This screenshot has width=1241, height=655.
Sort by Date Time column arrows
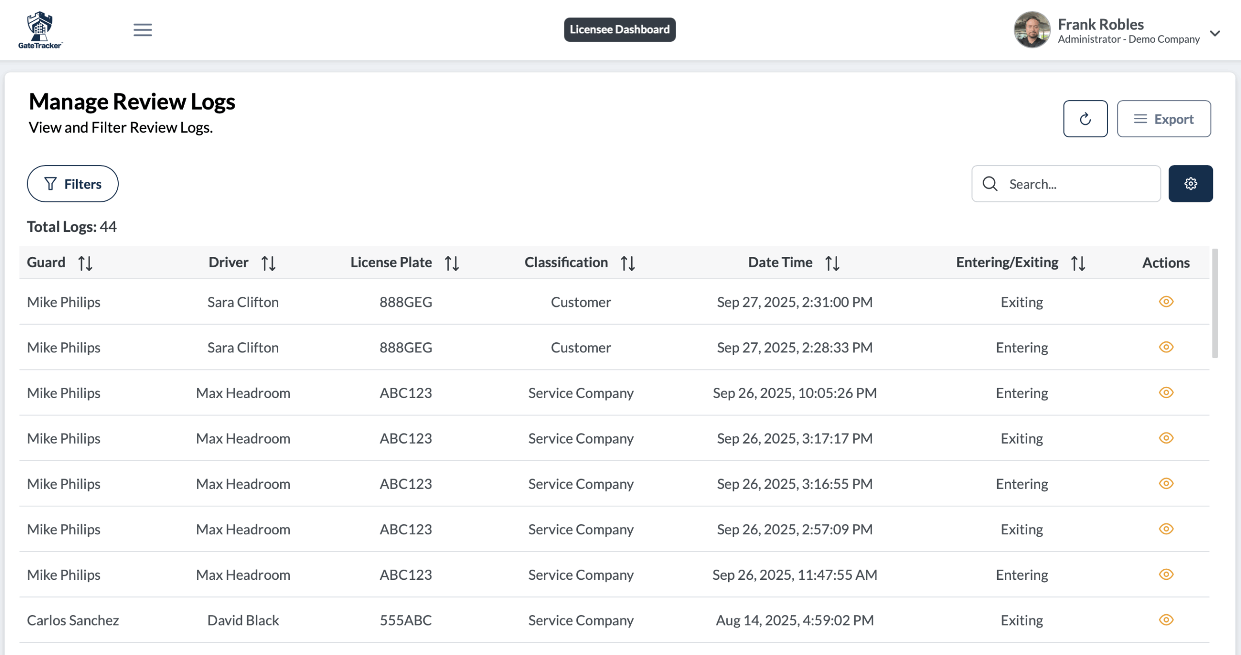tap(832, 263)
